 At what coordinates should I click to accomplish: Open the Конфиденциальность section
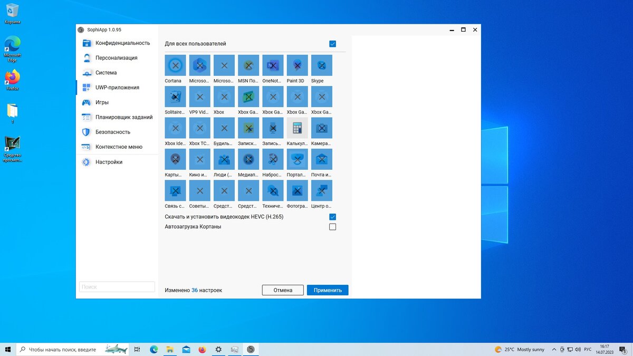[x=117, y=43]
